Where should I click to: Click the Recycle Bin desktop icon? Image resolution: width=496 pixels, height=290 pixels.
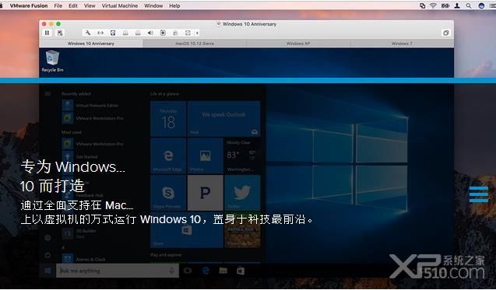(52, 61)
